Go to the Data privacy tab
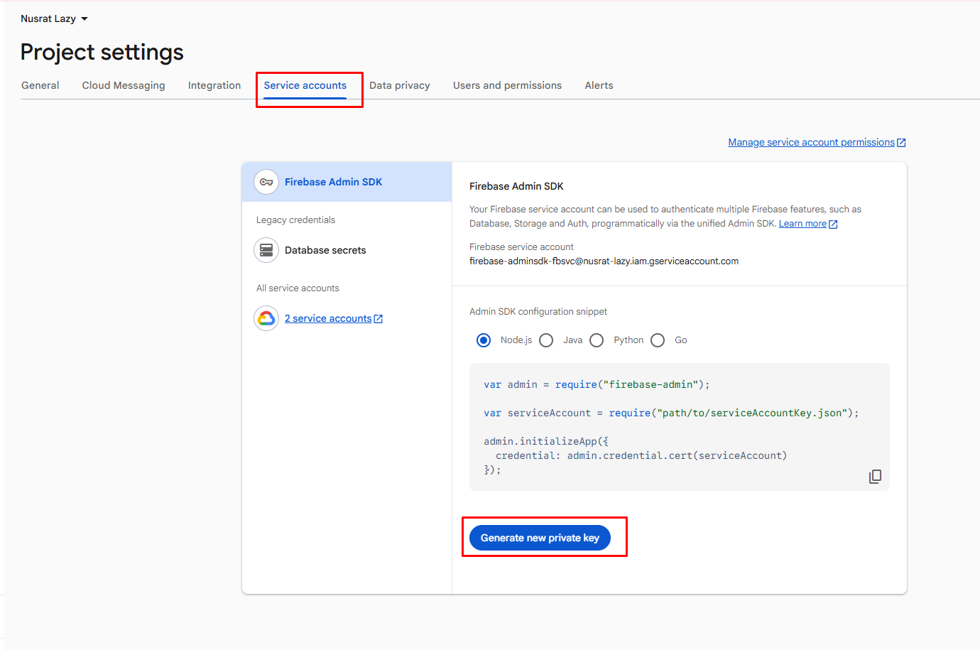Viewport: 980px width, 650px height. 400,85
